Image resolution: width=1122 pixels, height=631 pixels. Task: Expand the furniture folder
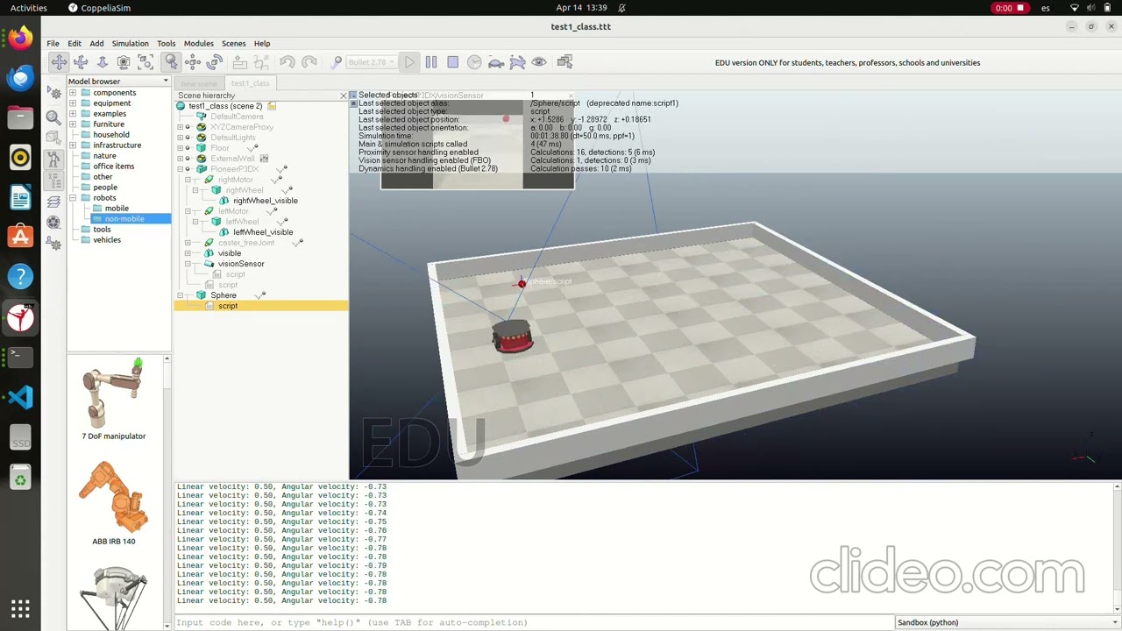point(73,124)
